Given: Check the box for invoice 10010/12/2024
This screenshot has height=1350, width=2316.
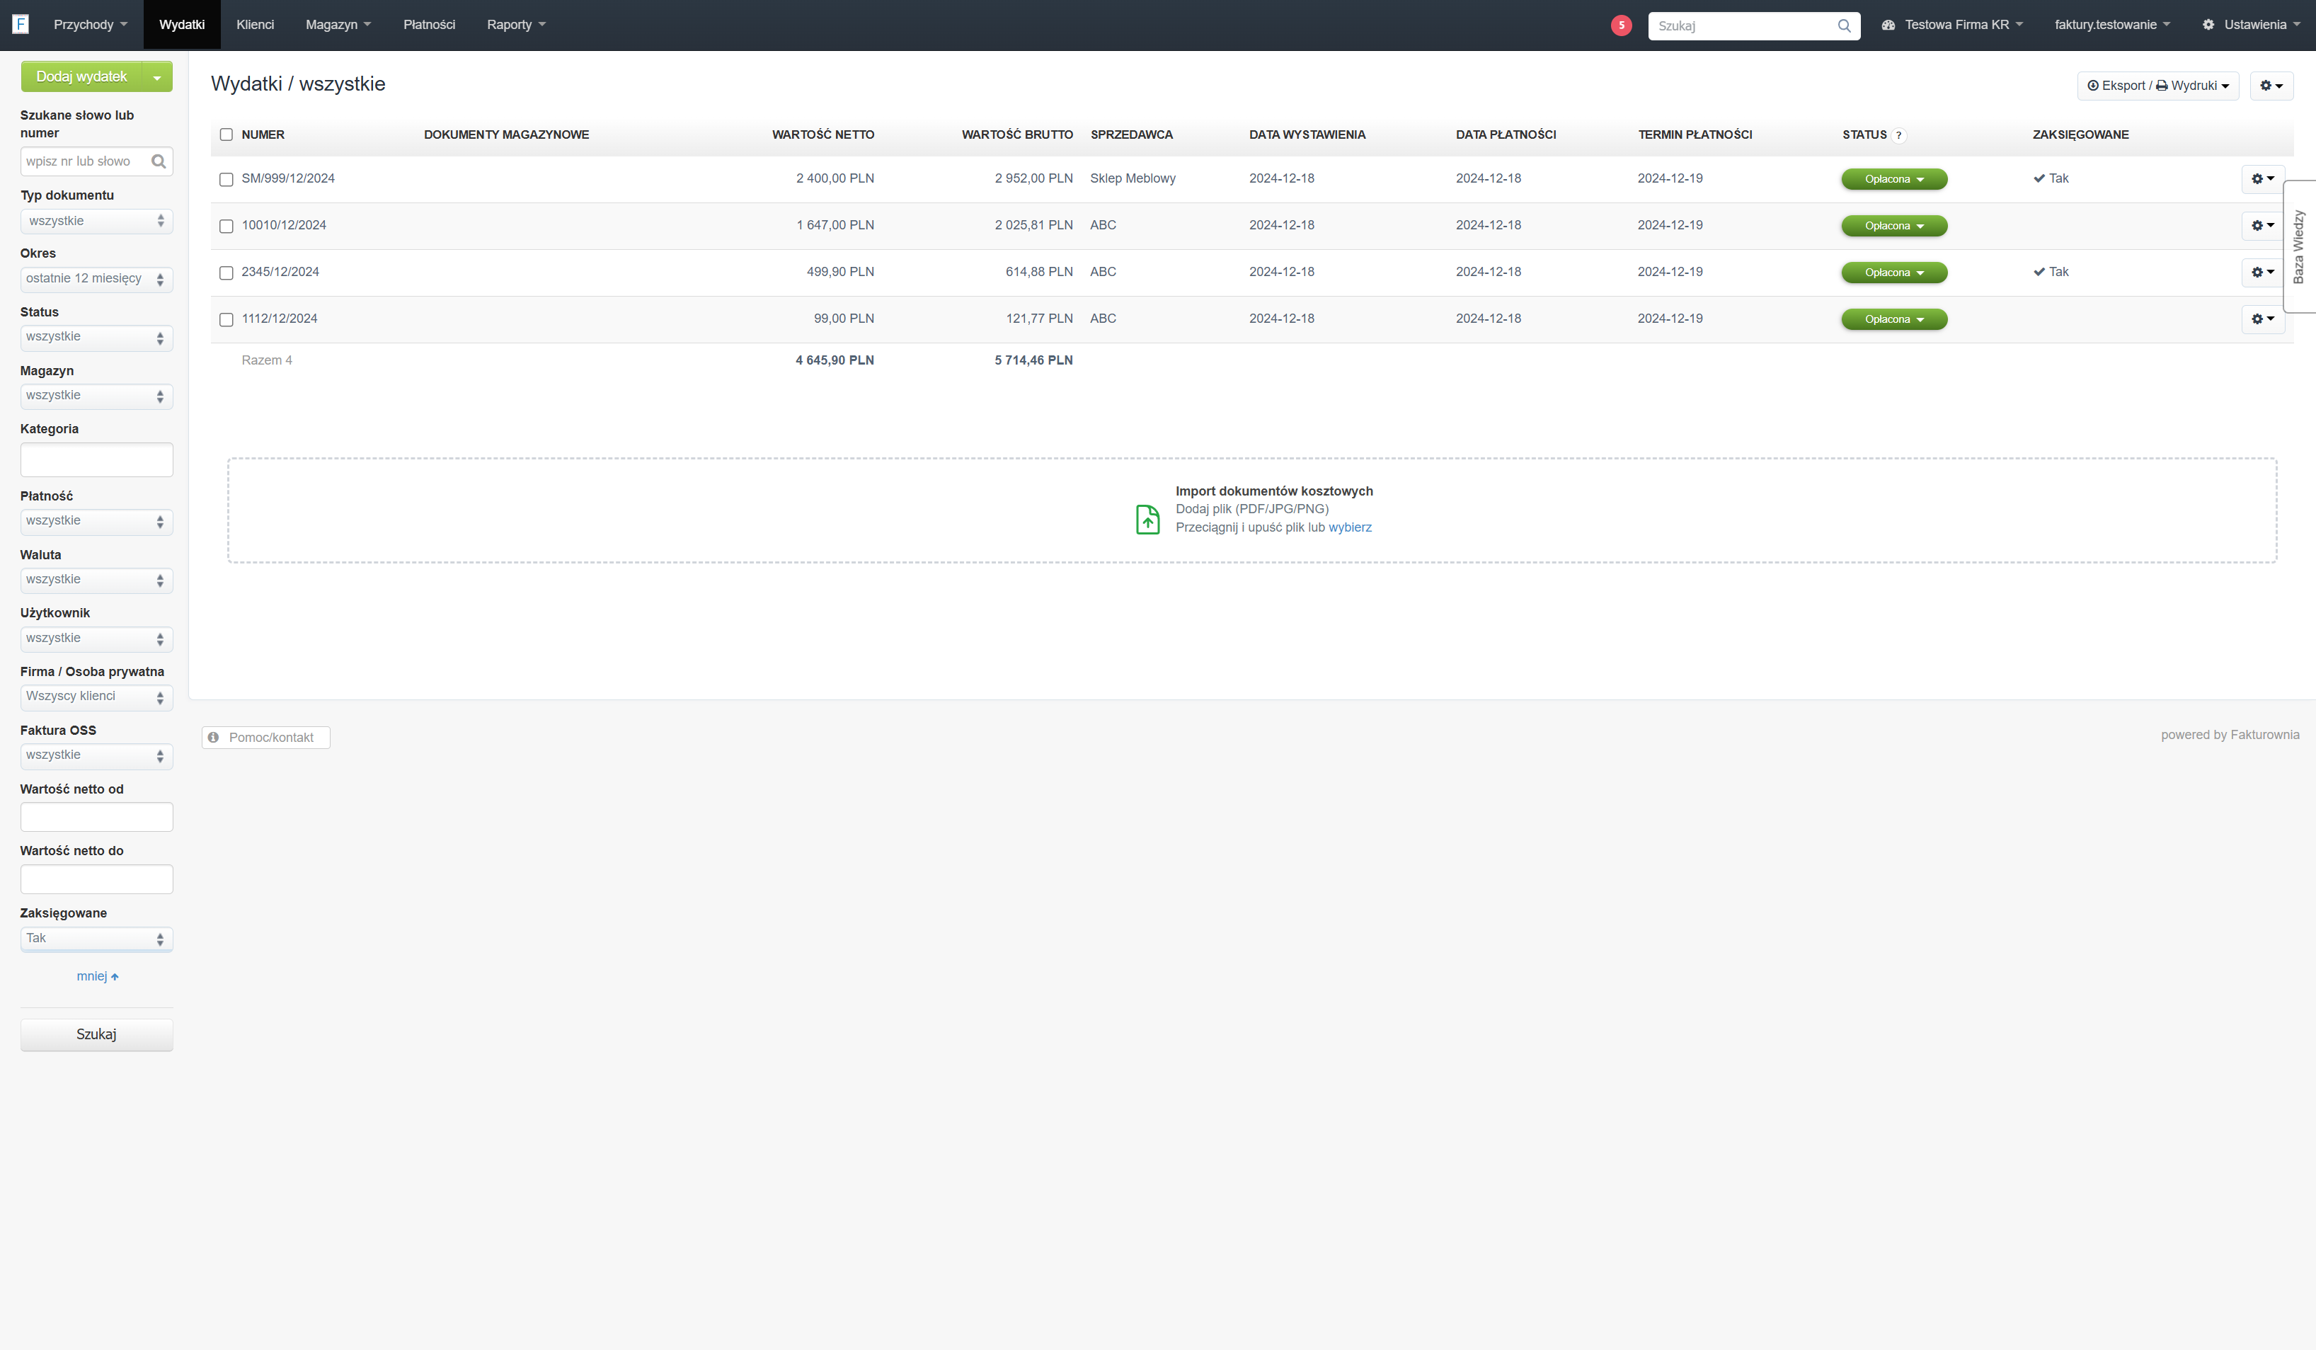Looking at the screenshot, I should pyautogui.click(x=226, y=226).
